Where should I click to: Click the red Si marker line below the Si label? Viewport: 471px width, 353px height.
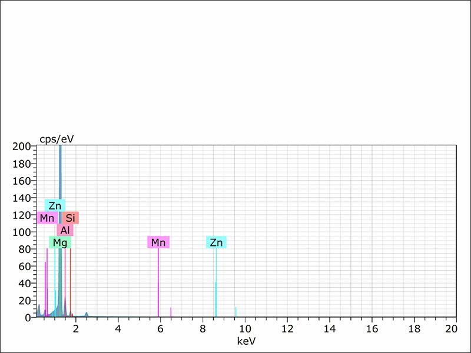click(70, 282)
